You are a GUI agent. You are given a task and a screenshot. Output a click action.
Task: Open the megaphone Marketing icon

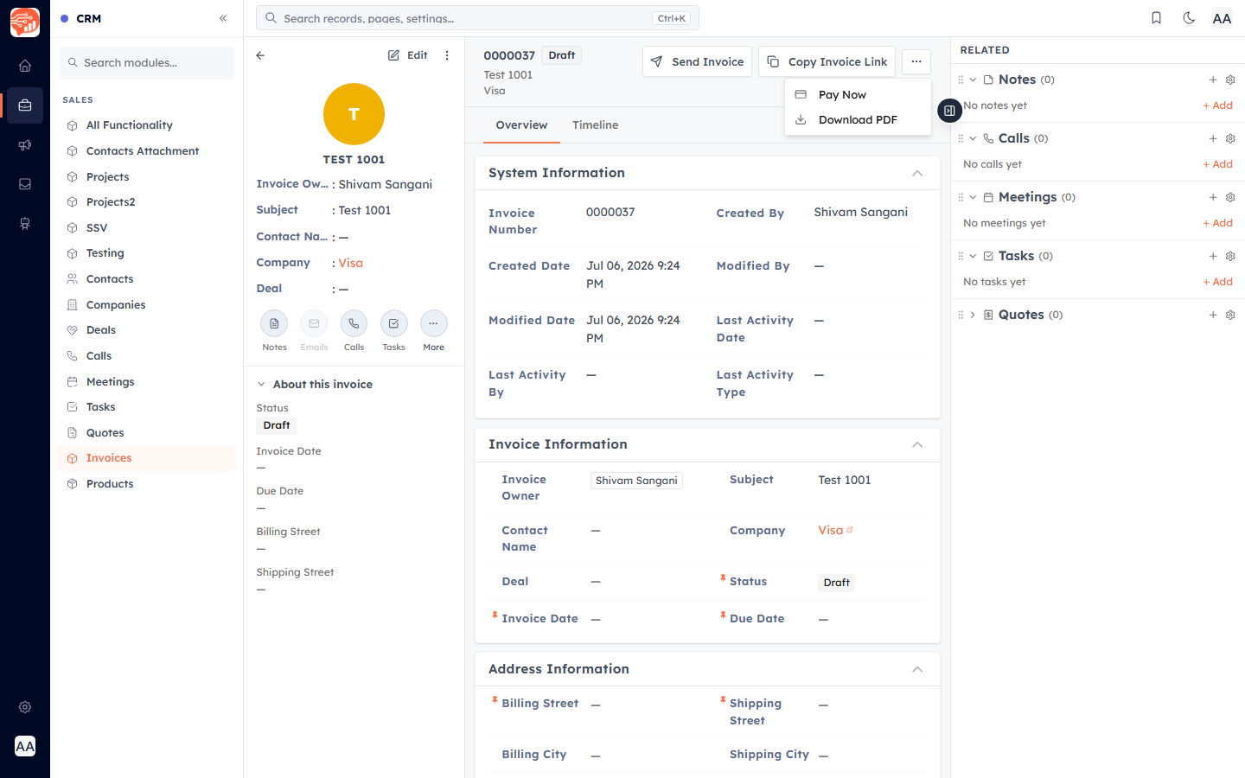pos(25,145)
